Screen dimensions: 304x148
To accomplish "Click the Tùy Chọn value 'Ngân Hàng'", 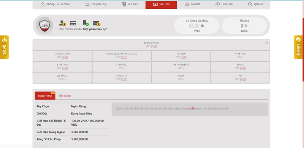I will [x=79, y=106].
